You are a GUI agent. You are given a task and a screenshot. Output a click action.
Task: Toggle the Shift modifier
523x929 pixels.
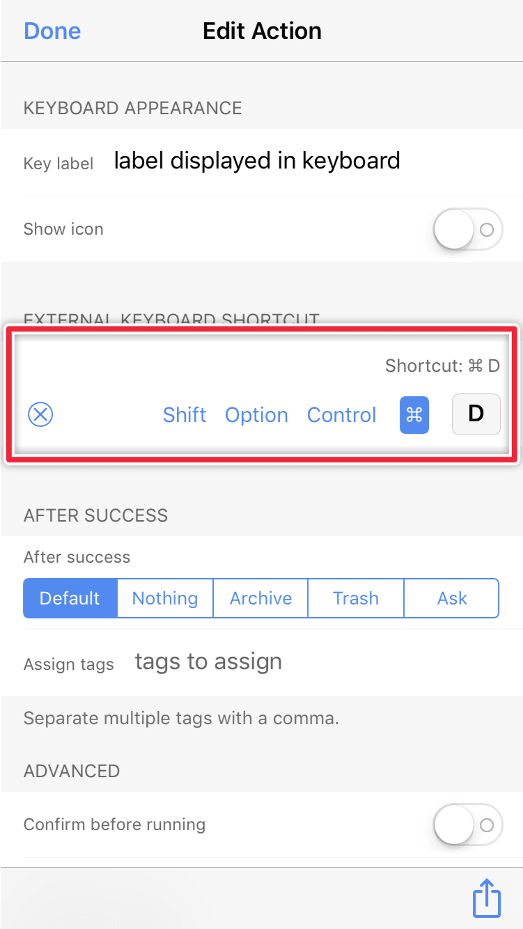point(185,415)
